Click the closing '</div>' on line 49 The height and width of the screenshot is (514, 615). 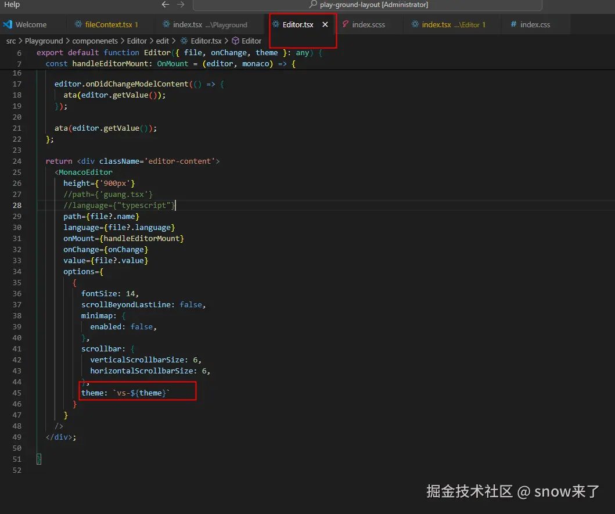[59, 437]
